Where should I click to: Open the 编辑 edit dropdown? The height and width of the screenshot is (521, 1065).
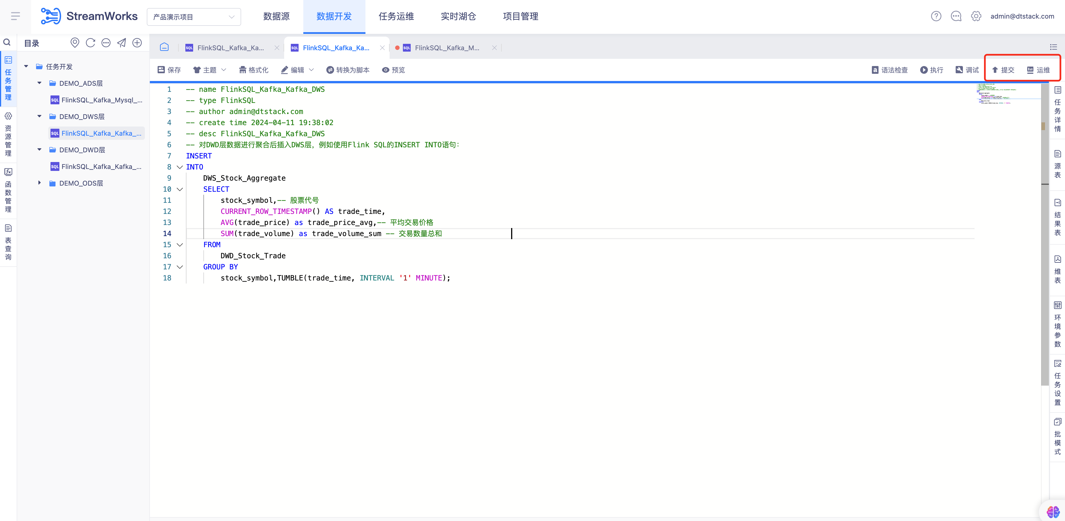[x=297, y=70]
